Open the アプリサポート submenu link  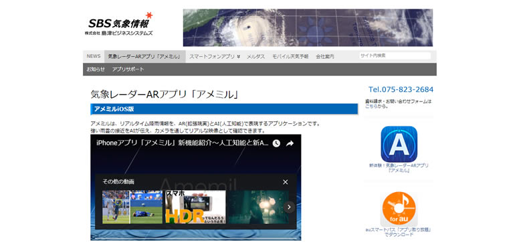coord(128,69)
